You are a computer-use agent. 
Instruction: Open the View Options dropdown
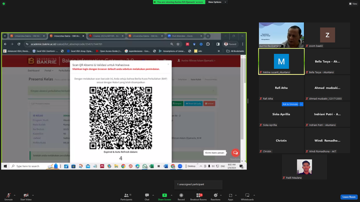tap(217, 2)
